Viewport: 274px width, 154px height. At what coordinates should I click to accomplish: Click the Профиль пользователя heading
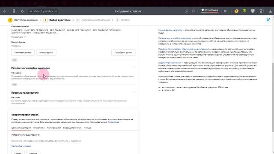(x=25, y=93)
